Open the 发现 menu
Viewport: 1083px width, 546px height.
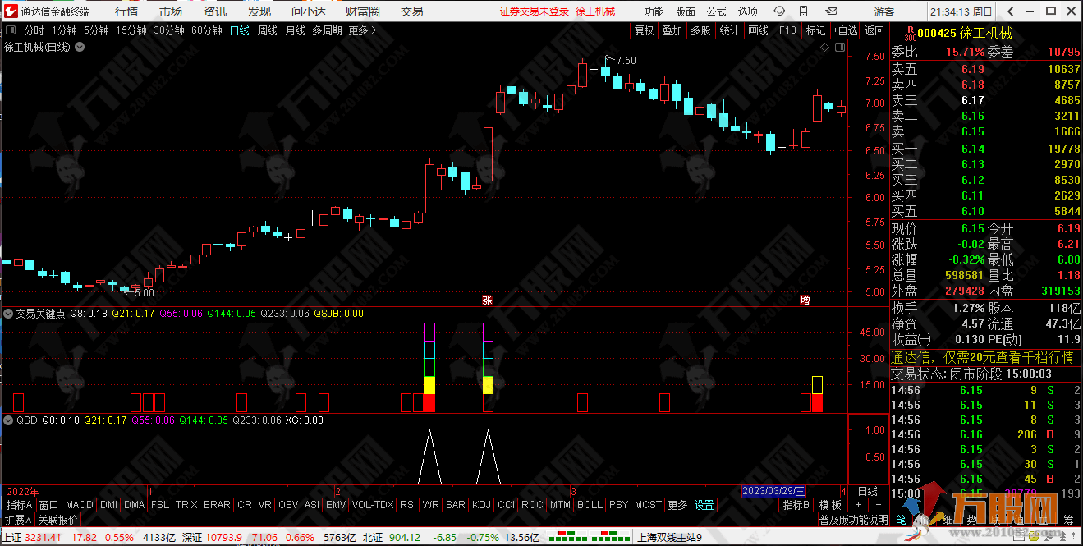coord(259,11)
